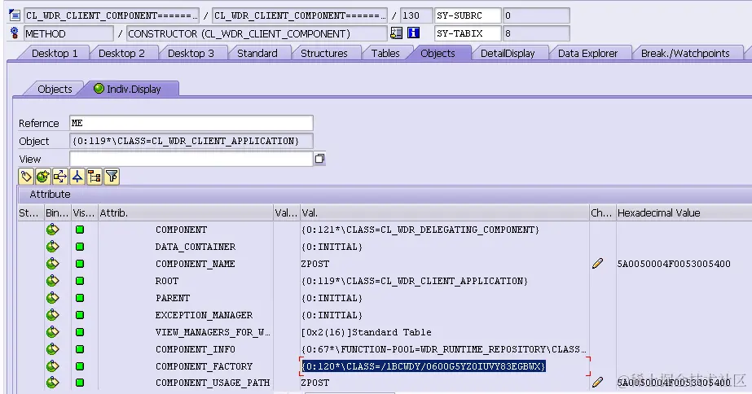Click the source document icon beside the program name
Image resolution: width=752 pixels, height=394 pixels.
[x=15, y=15]
